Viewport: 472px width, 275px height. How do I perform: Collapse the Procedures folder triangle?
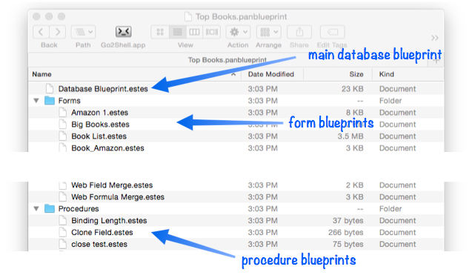[x=36, y=209]
